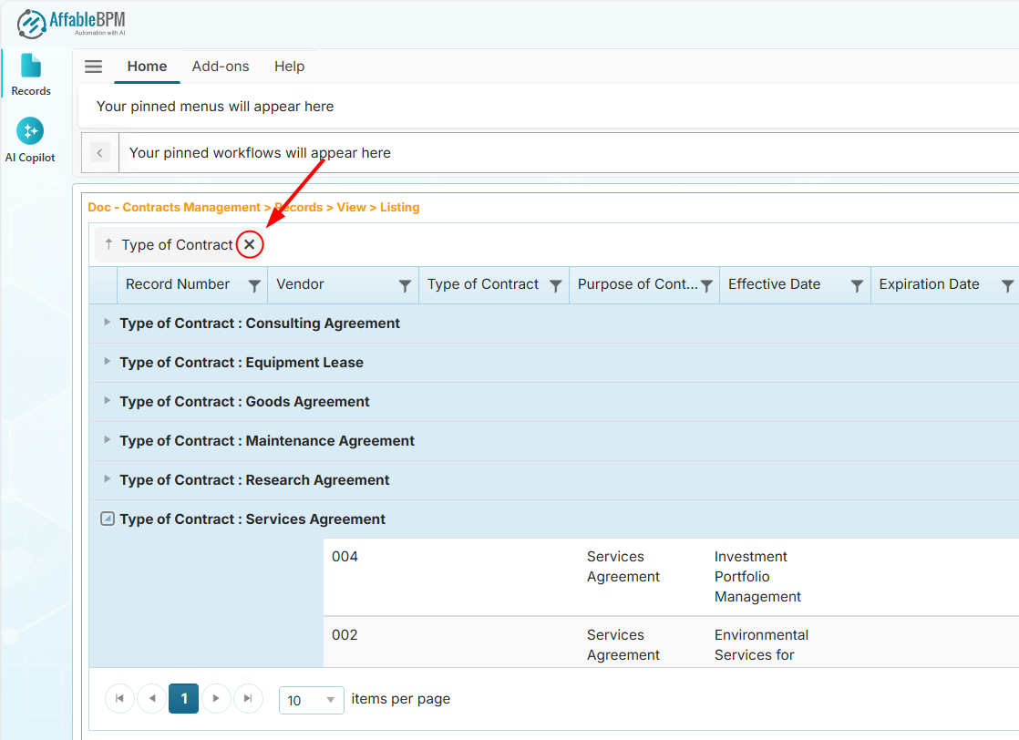Image resolution: width=1019 pixels, height=740 pixels.
Task: Remove the Type of Contract grouping
Action: [249, 244]
